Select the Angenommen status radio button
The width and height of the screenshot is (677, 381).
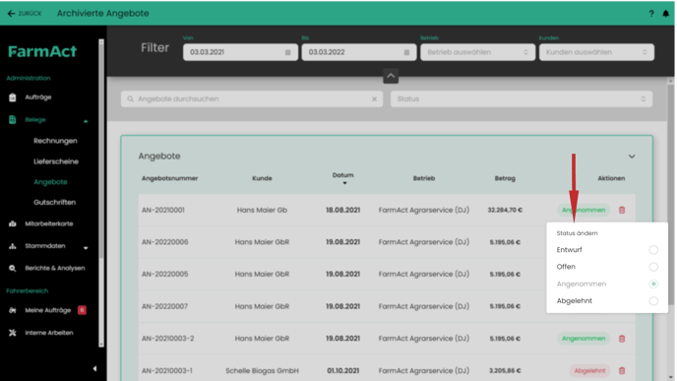click(x=653, y=284)
